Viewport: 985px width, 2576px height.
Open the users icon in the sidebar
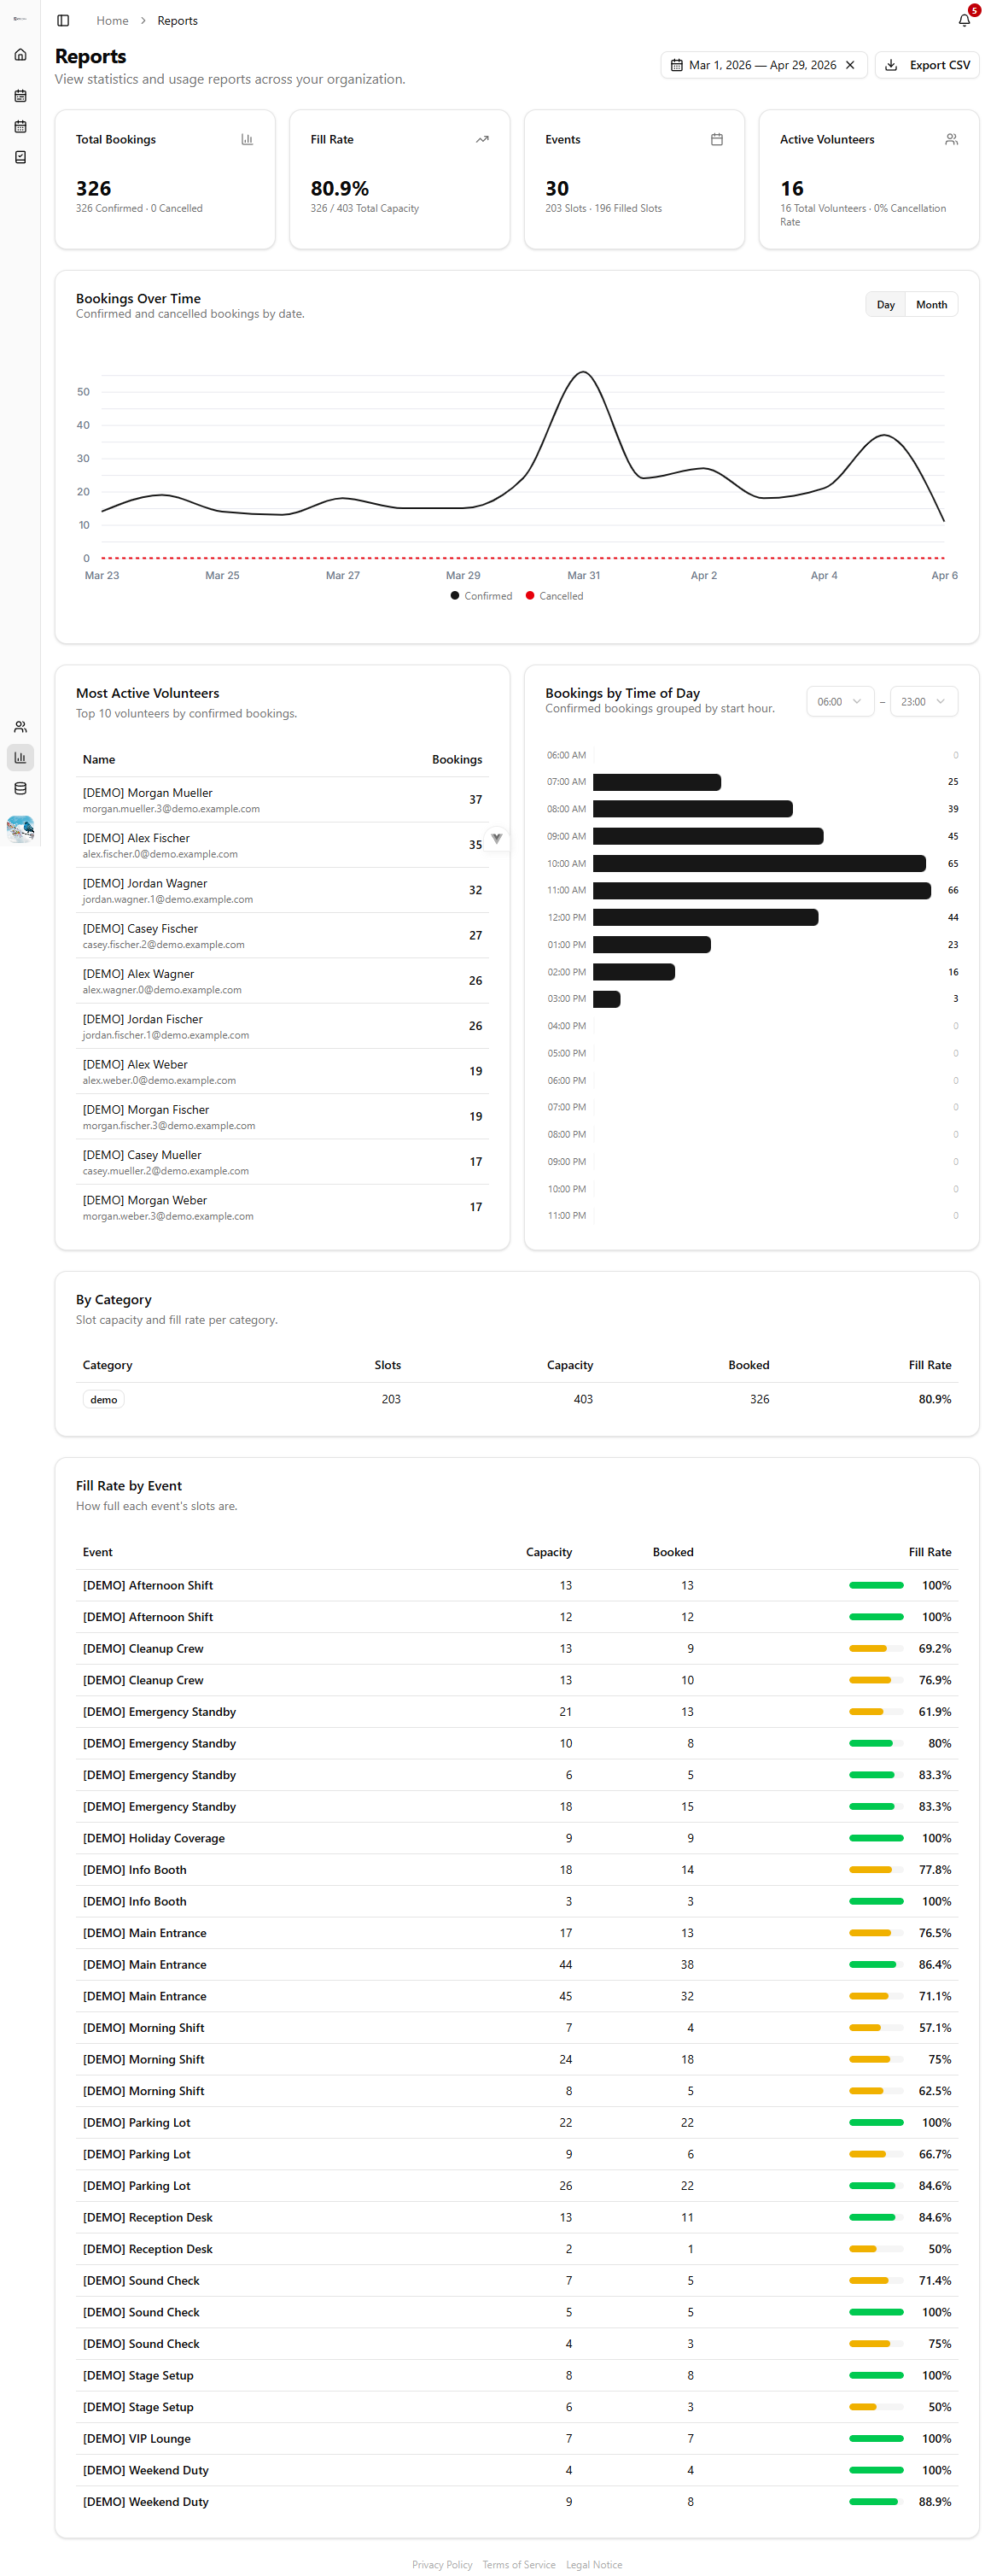[20, 727]
